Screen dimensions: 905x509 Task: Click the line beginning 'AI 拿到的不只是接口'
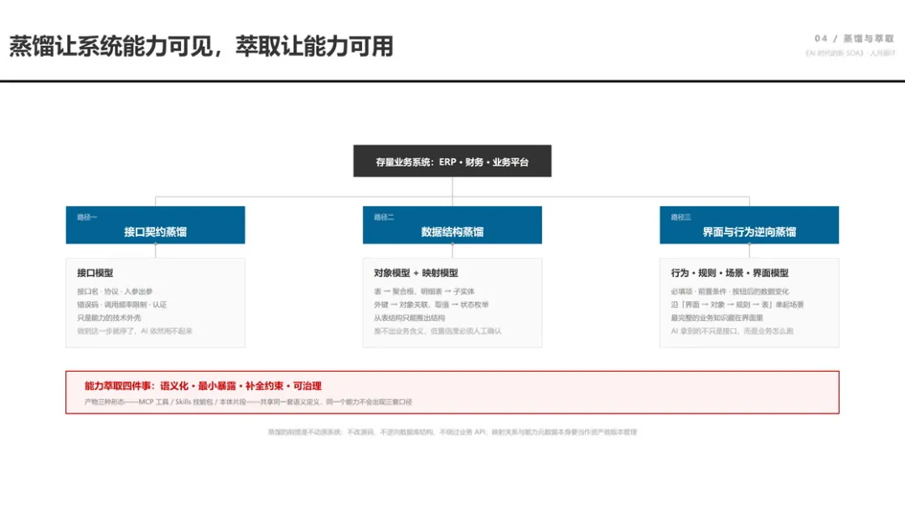click(x=732, y=331)
